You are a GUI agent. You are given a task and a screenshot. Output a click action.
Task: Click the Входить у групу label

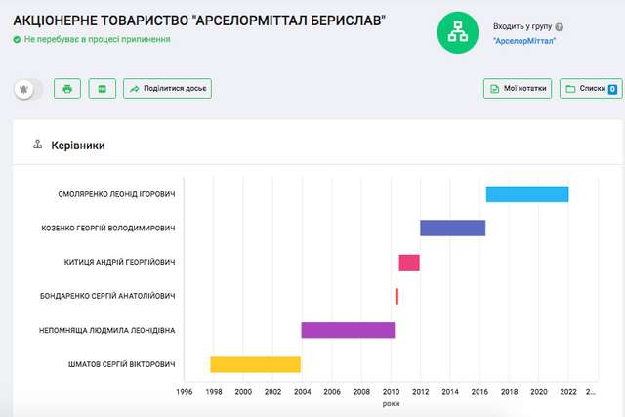coord(522,26)
